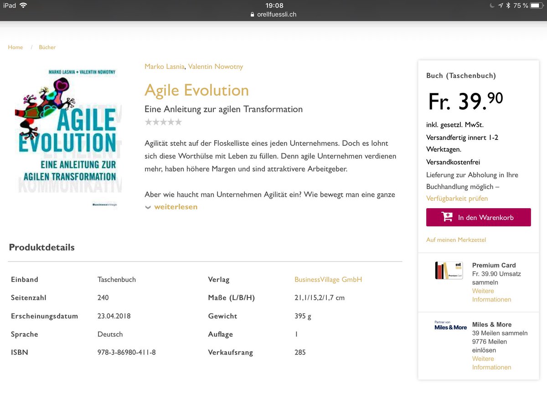547x410 pixels.
Task: Expand the description via weiterlesen
Action: click(x=175, y=206)
